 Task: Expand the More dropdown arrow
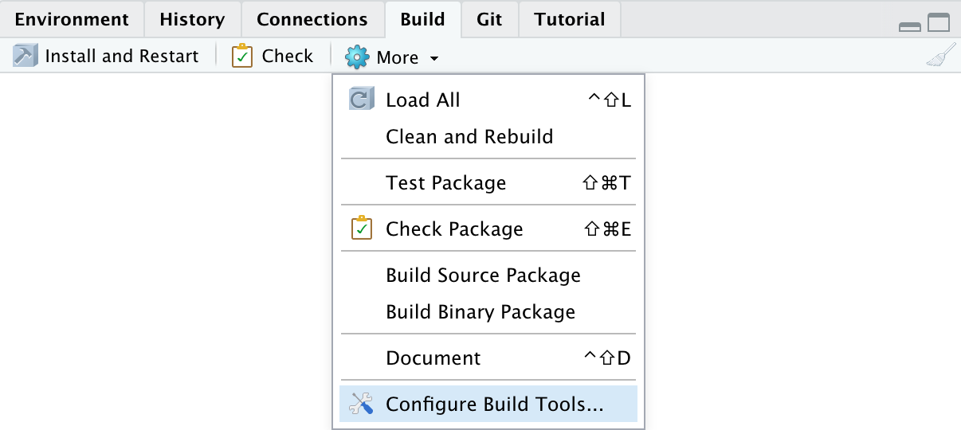[x=433, y=58]
